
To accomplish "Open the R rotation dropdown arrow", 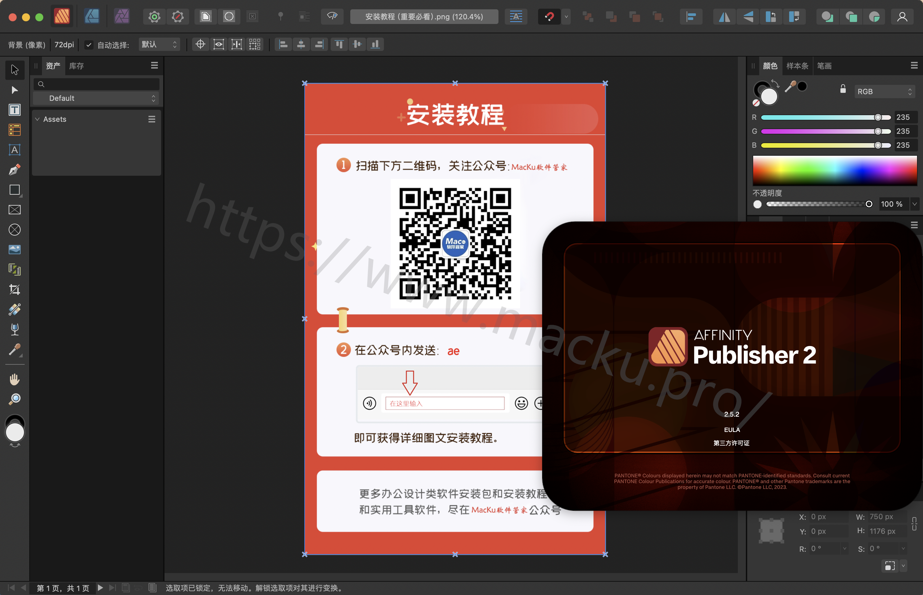I will point(844,548).
